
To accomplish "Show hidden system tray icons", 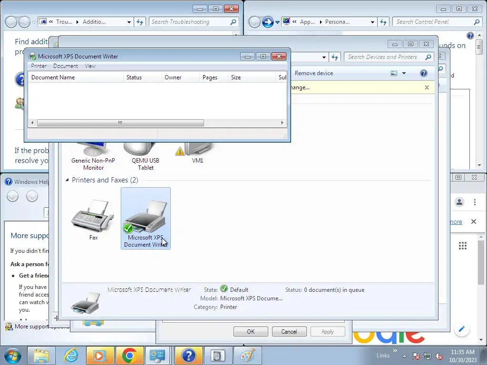I will click(404, 356).
